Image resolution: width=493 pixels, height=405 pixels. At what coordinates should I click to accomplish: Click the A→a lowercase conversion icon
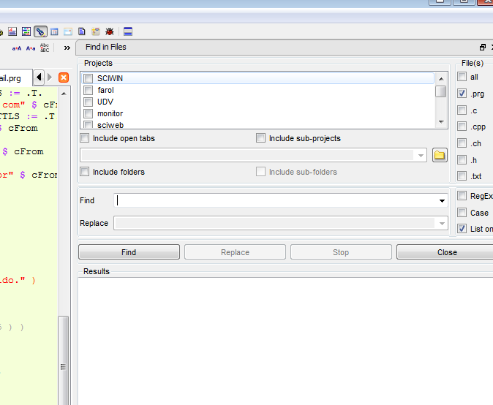pyautogui.click(x=31, y=48)
